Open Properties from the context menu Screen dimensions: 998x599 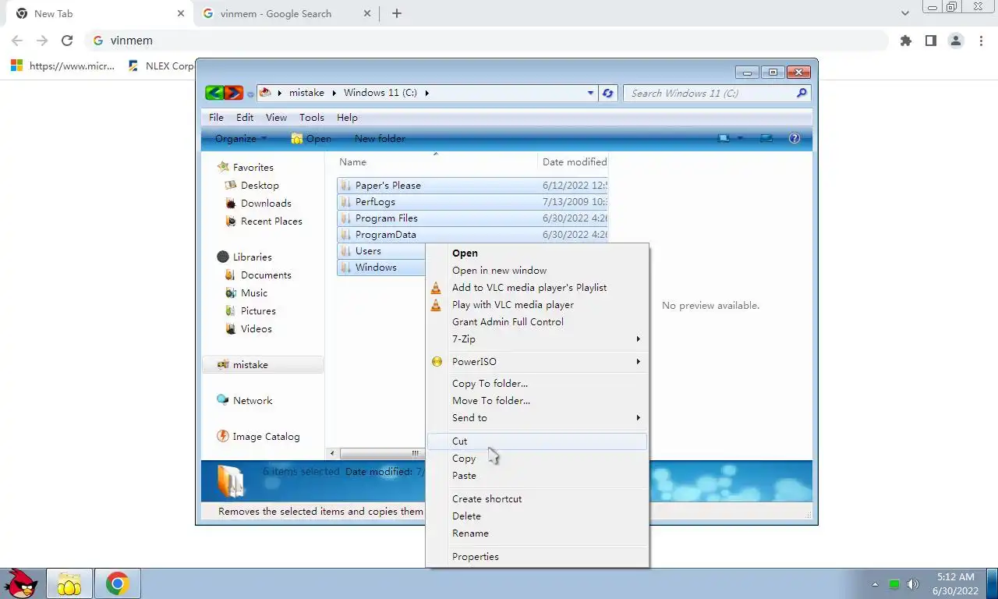click(x=537, y=556)
